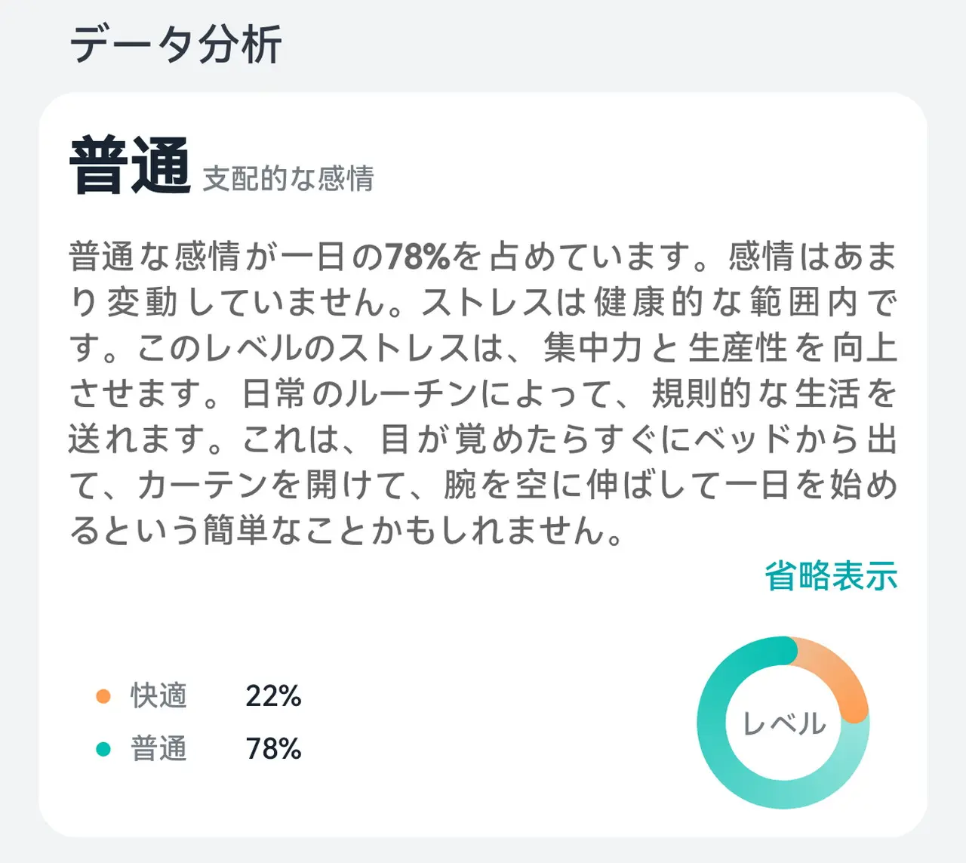Click the large bold 普通 title
Image resolution: width=966 pixels, height=863 pixels.
[130, 166]
